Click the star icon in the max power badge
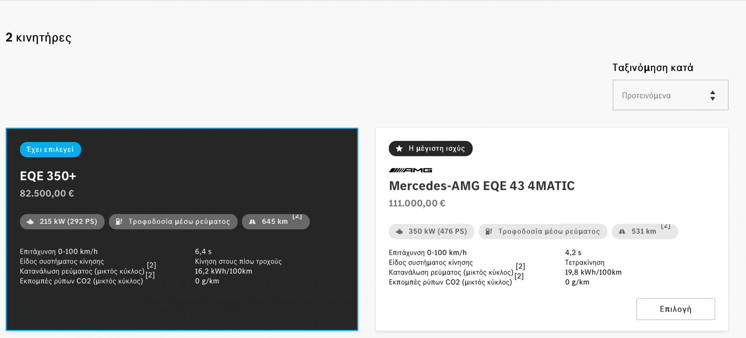The height and width of the screenshot is (338, 746). point(399,149)
